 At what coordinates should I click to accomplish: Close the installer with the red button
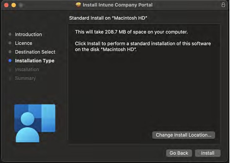point(6,5)
